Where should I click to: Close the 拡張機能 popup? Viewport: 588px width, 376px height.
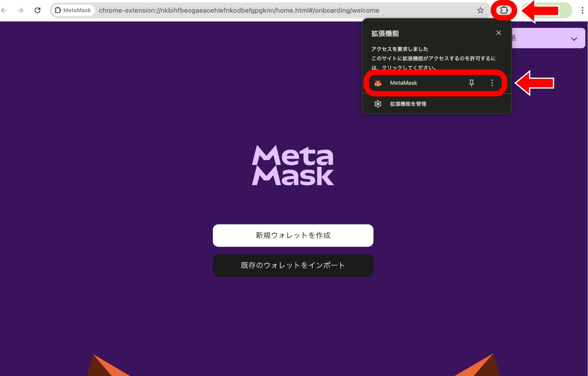point(498,33)
